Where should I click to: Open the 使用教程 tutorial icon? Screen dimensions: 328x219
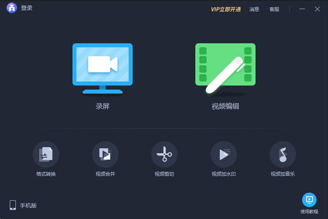(309, 200)
